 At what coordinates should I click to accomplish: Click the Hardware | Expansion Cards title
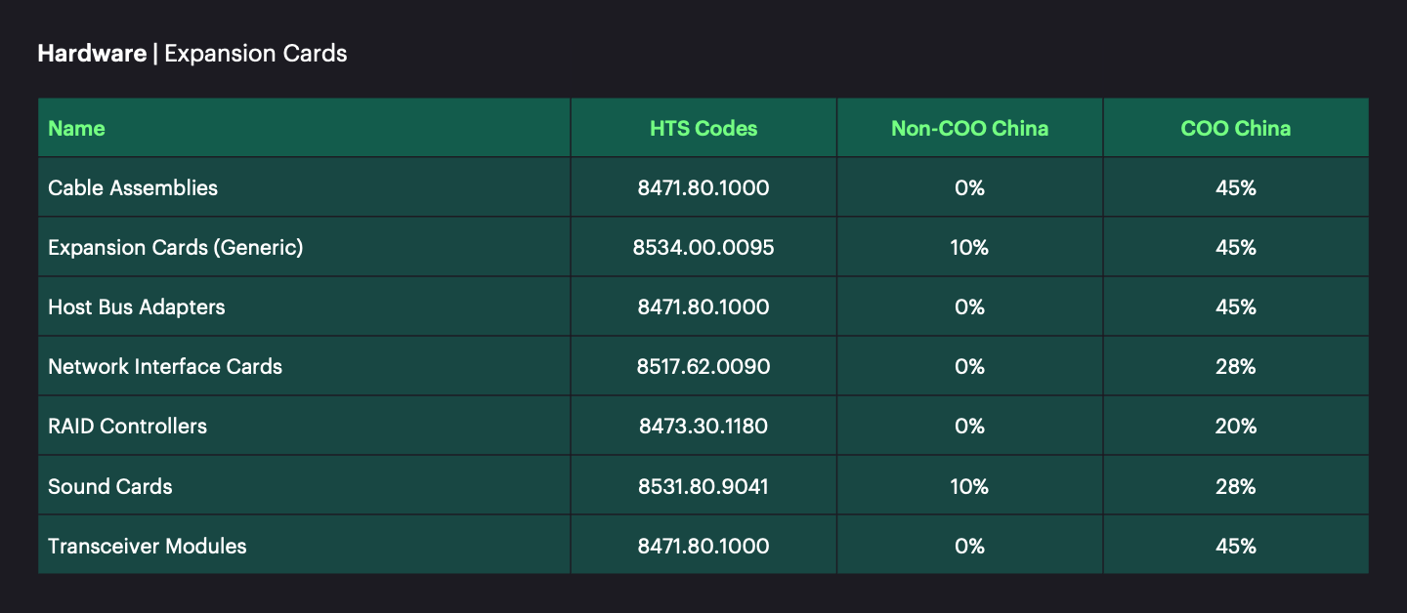[192, 53]
